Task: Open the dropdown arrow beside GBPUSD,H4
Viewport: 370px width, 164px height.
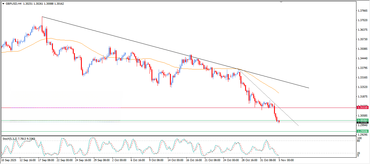Action: pos(3,4)
